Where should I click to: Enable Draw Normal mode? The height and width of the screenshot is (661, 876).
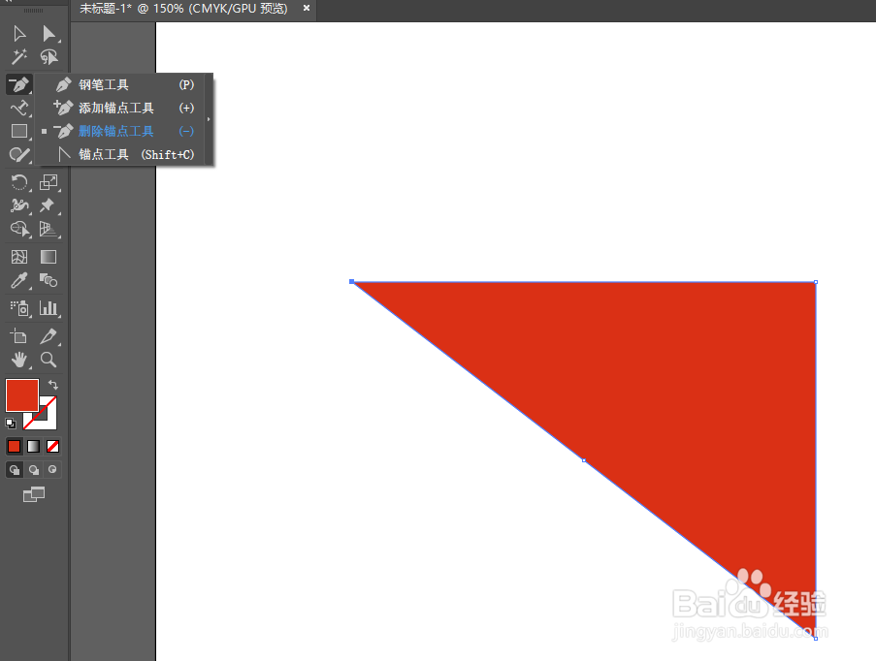(x=15, y=470)
